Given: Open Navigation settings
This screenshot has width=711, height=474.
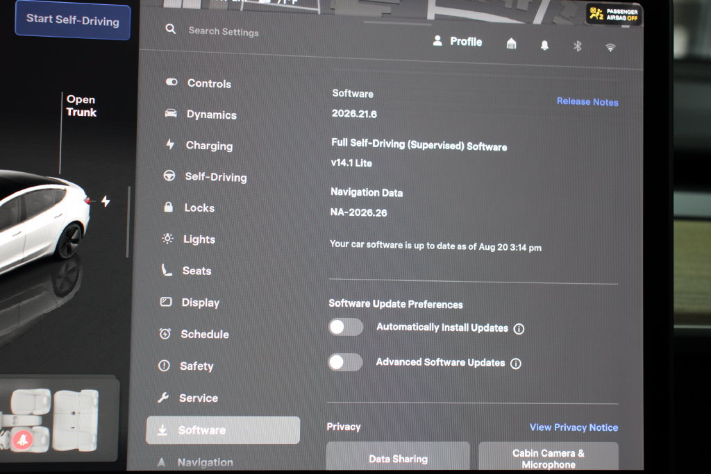Looking at the screenshot, I should tap(194, 462).
